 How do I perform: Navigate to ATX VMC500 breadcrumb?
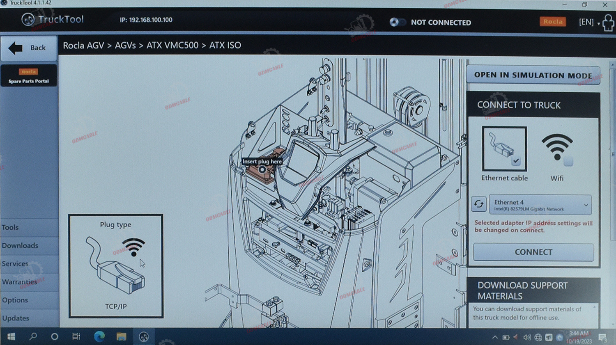click(172, 46)
